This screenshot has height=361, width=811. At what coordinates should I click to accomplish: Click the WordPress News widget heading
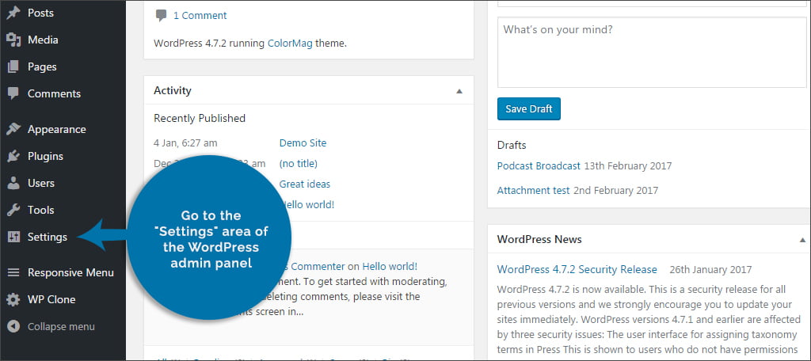coord(539,239)
